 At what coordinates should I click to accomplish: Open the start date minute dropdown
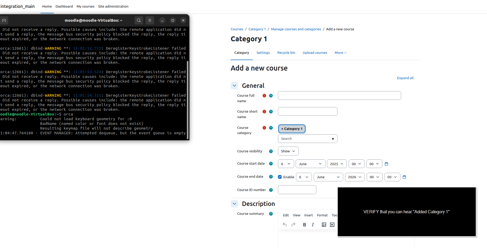(x=375, y=164)
